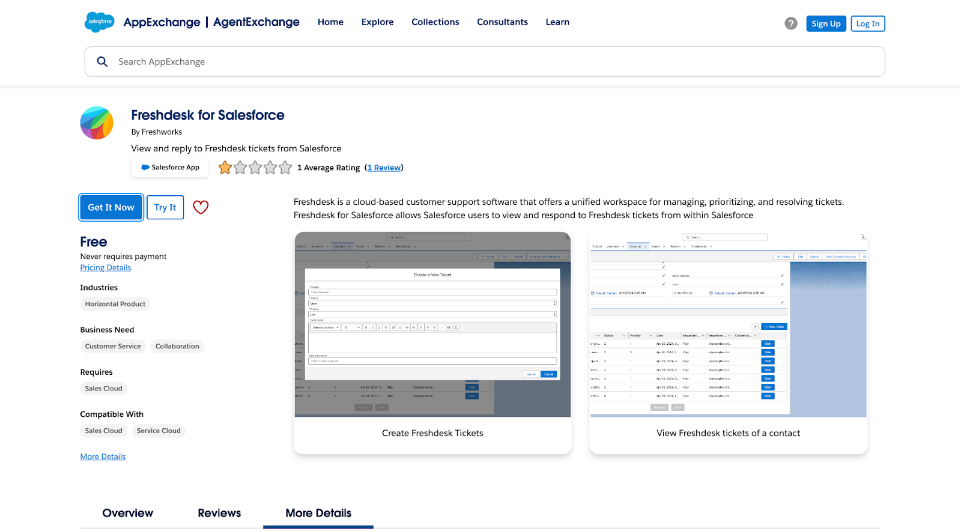Select Sales Cloud tag under Compatible With
Image resolution: width=961 pixels, height=531 pixels.
point(103,431)
